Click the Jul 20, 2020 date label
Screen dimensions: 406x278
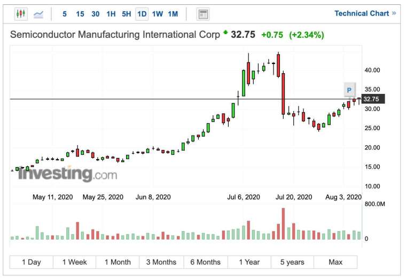coord(294,197)
